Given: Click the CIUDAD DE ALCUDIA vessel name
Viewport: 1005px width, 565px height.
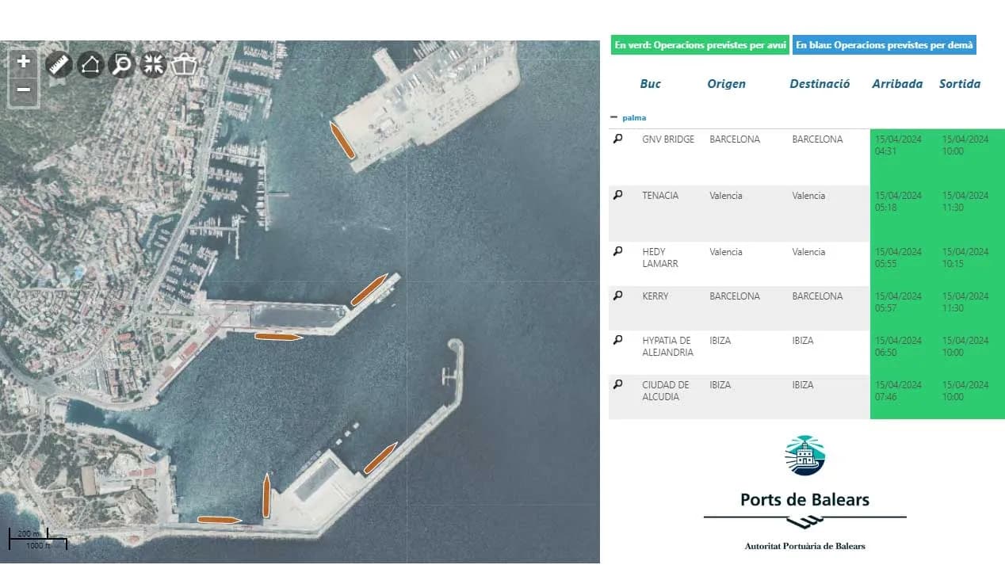Looking at the screenshot, I should tap(666, 391).
